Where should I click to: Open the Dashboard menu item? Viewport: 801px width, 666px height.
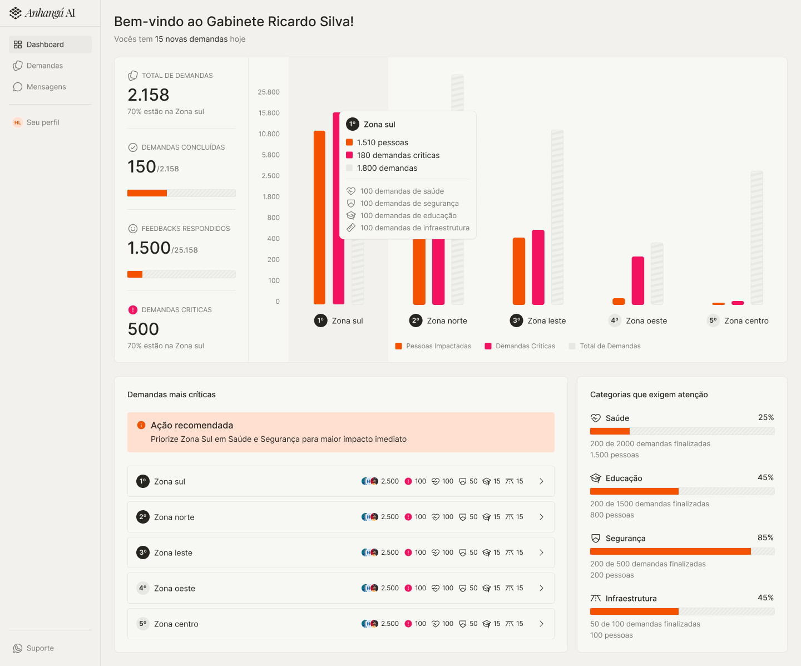(x=50, y=45)
